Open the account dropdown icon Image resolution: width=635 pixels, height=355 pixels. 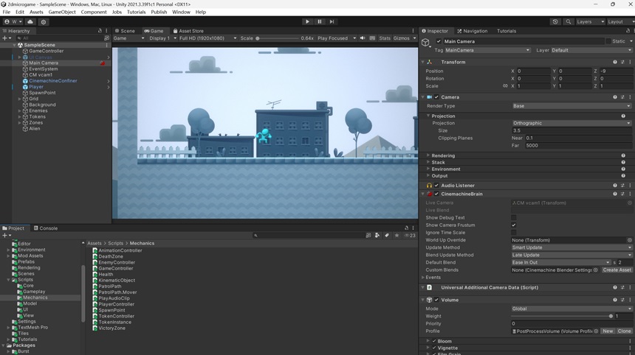[13, 22]
